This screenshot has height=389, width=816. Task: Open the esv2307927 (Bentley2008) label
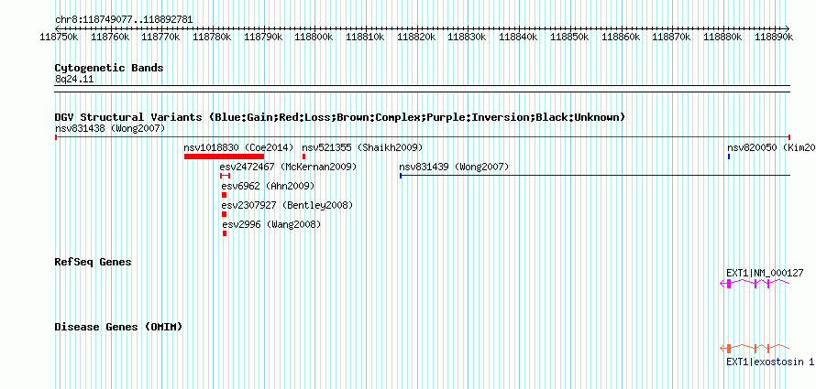pos(287,205)
